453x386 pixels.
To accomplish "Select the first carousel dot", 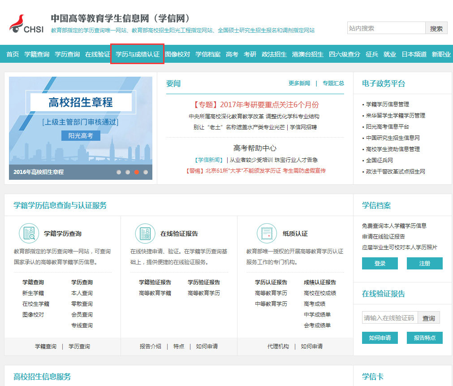I will pyautogui.click(x=119, y=172).
